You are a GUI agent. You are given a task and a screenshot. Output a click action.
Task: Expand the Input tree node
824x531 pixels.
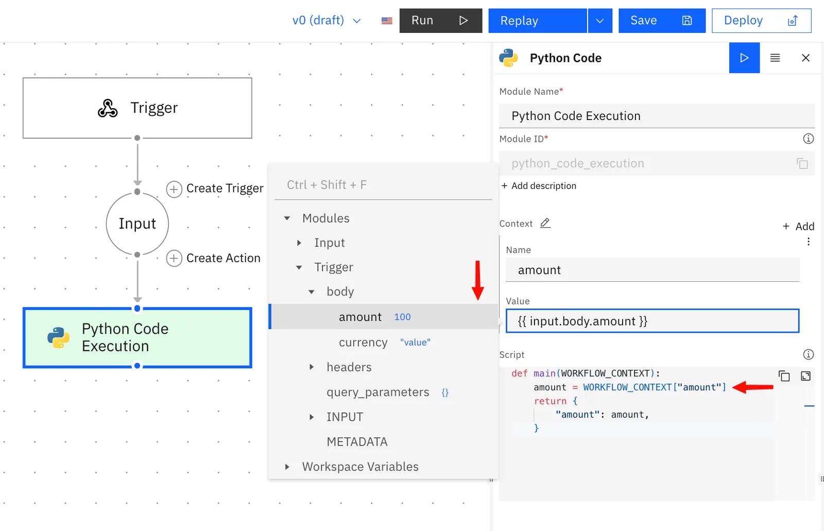(x=299, y=243)
